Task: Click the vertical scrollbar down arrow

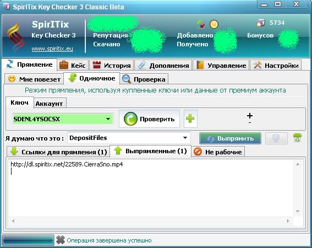Action: 298,211
